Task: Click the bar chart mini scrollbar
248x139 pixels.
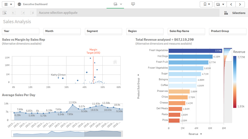Action: (228, 85)
